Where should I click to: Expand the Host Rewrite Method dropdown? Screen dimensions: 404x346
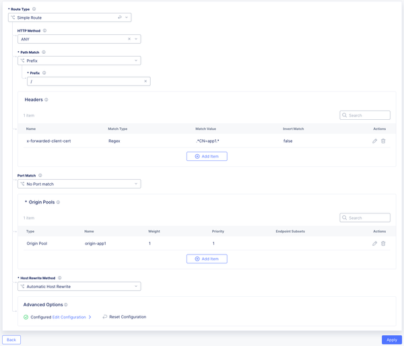tap(137, 287)
